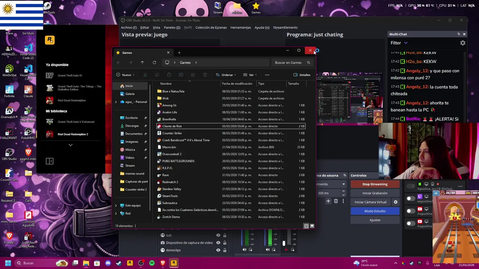Click Iniciar Grabación in OBS controls
Screen dimensions: 479x269
point(375,193)
